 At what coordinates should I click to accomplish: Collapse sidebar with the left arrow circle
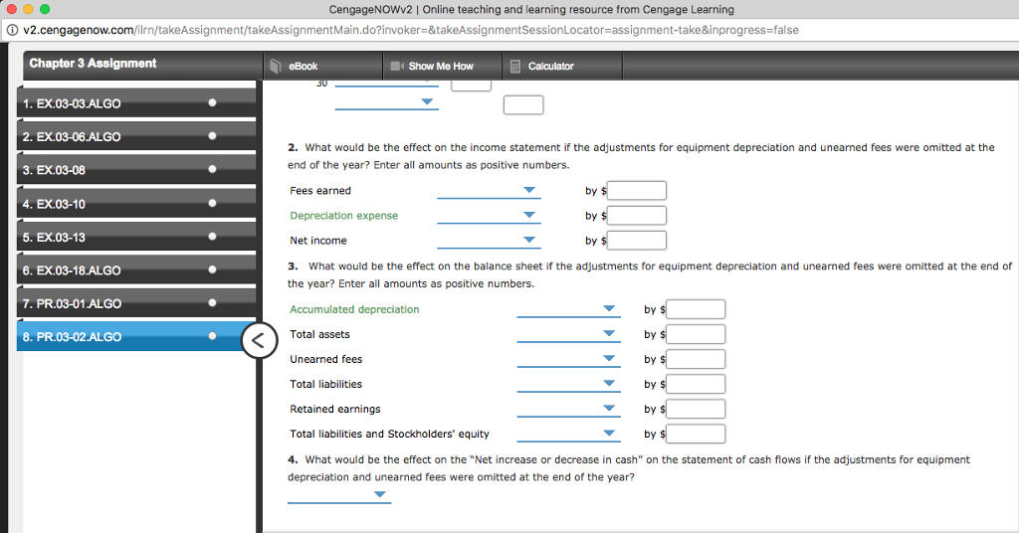click(258, 340)
